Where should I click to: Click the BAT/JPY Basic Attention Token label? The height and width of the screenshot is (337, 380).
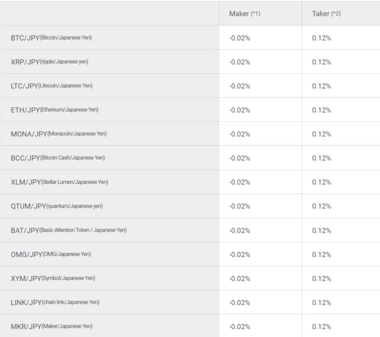[69, 230]
